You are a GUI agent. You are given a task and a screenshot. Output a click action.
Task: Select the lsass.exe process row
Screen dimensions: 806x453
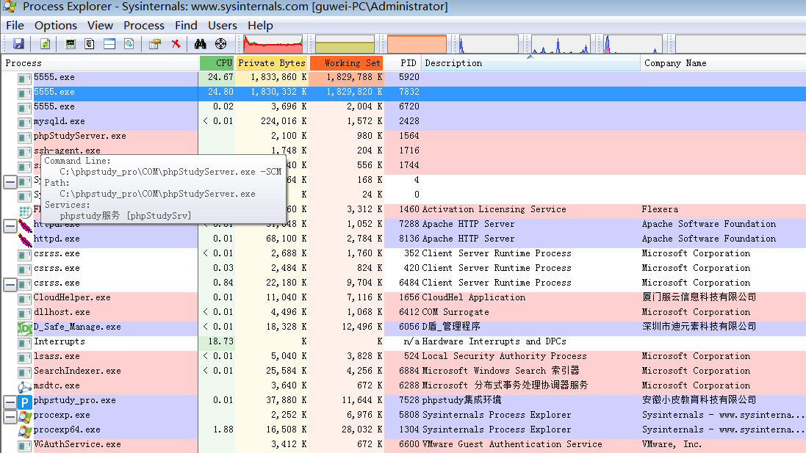pyautogui.click(x=403, y=356)
